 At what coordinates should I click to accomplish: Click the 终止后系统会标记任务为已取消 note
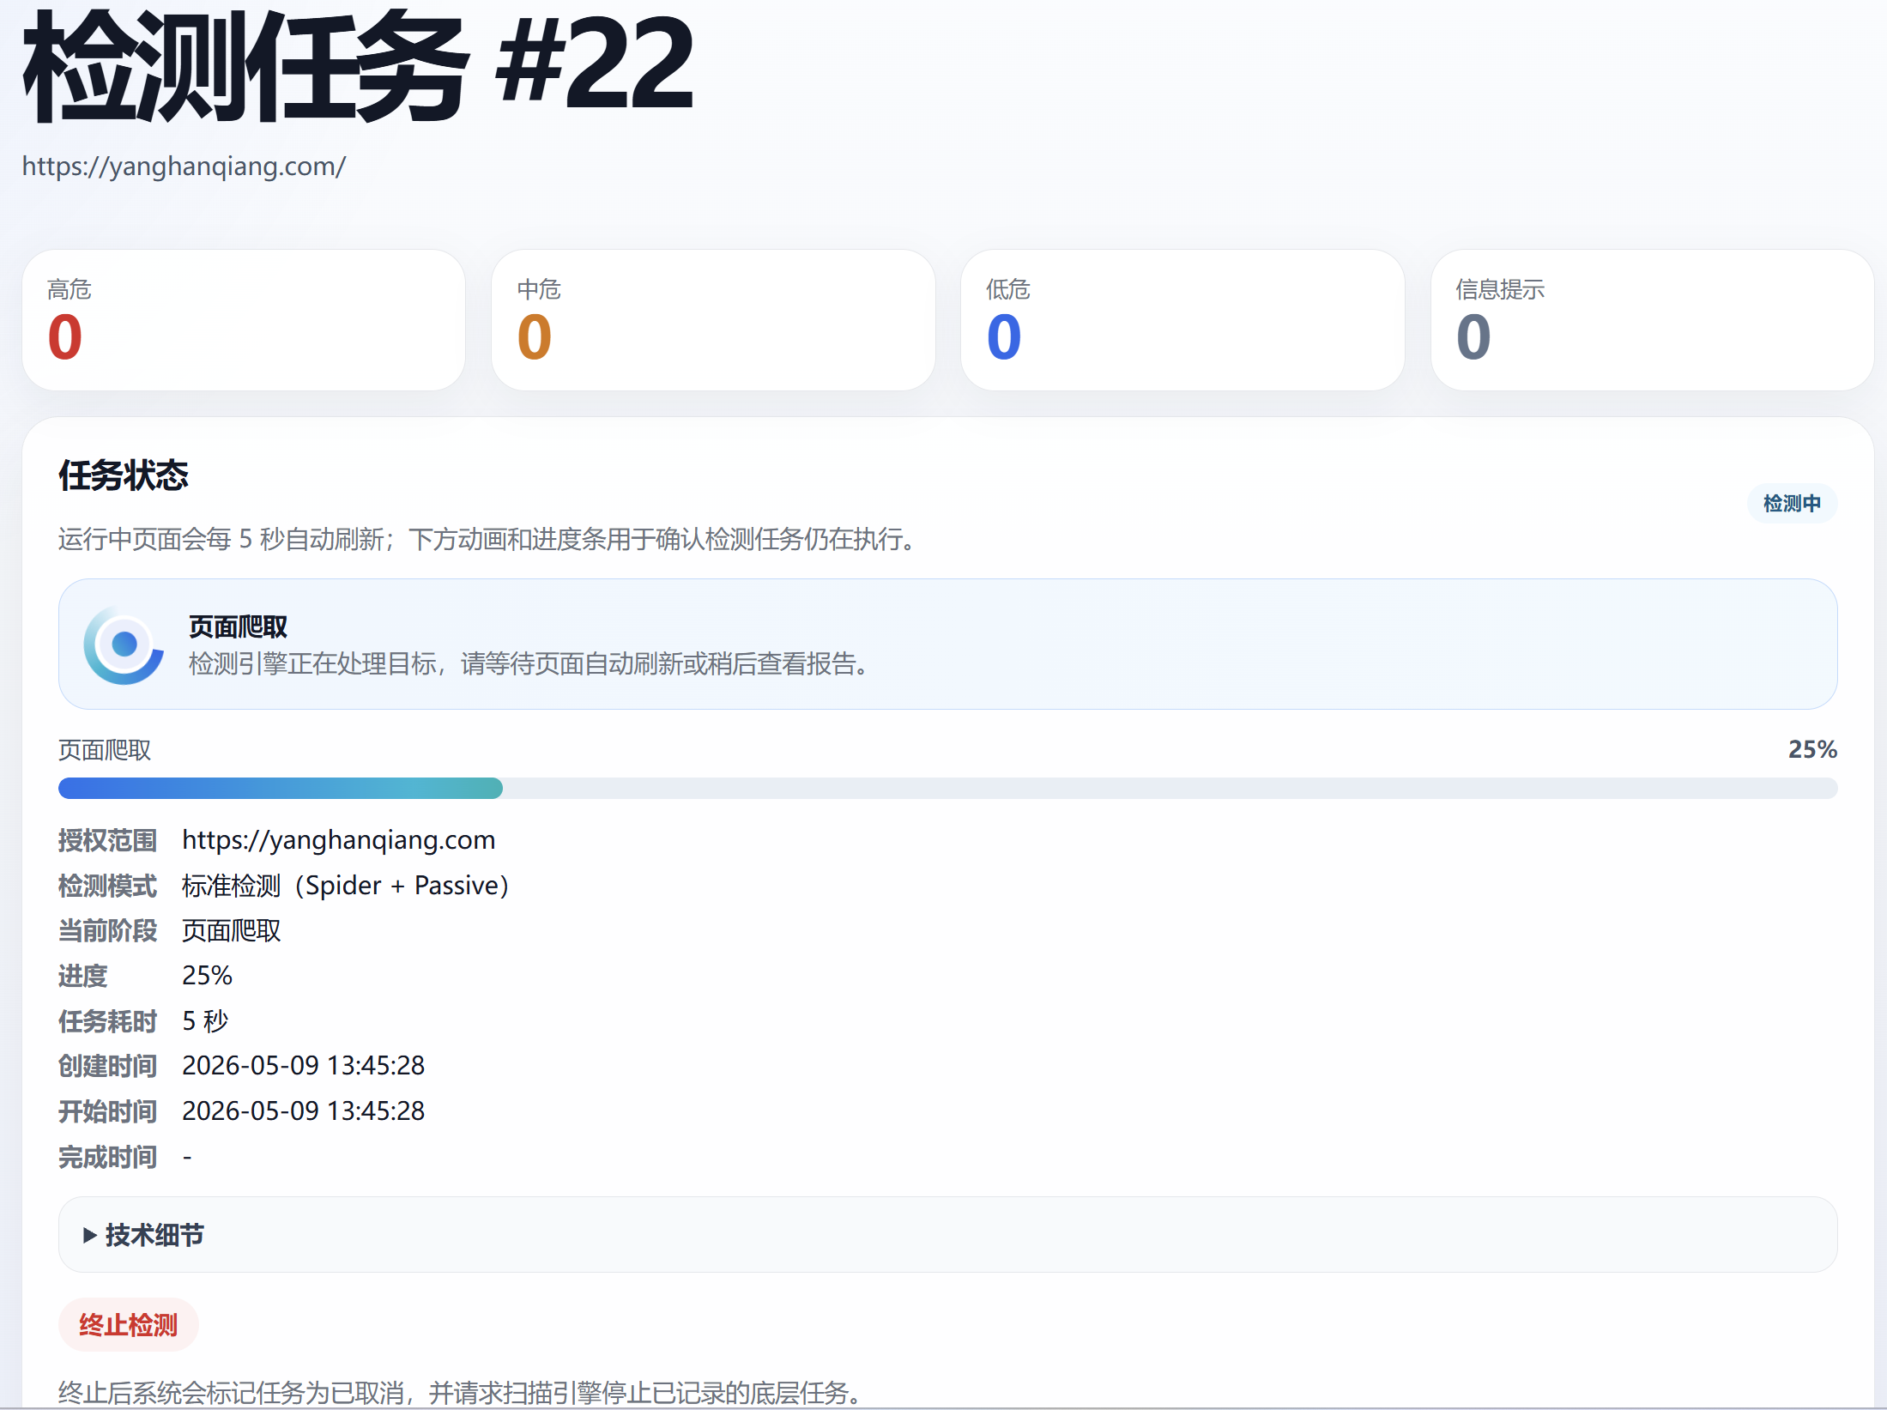pos(460,1392)
